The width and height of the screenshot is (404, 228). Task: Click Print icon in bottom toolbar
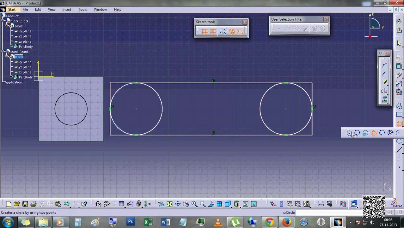[33, 204]
